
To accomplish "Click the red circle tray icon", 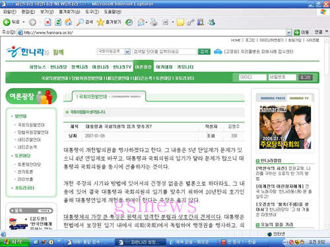I will tap(291, 242).
